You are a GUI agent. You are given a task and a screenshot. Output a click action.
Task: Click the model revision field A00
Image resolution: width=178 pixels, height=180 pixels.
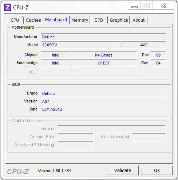[144, 45]
